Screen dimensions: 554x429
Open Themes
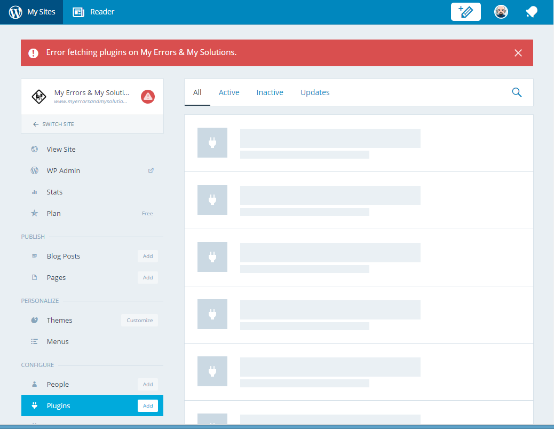click(x=59, y=320)
